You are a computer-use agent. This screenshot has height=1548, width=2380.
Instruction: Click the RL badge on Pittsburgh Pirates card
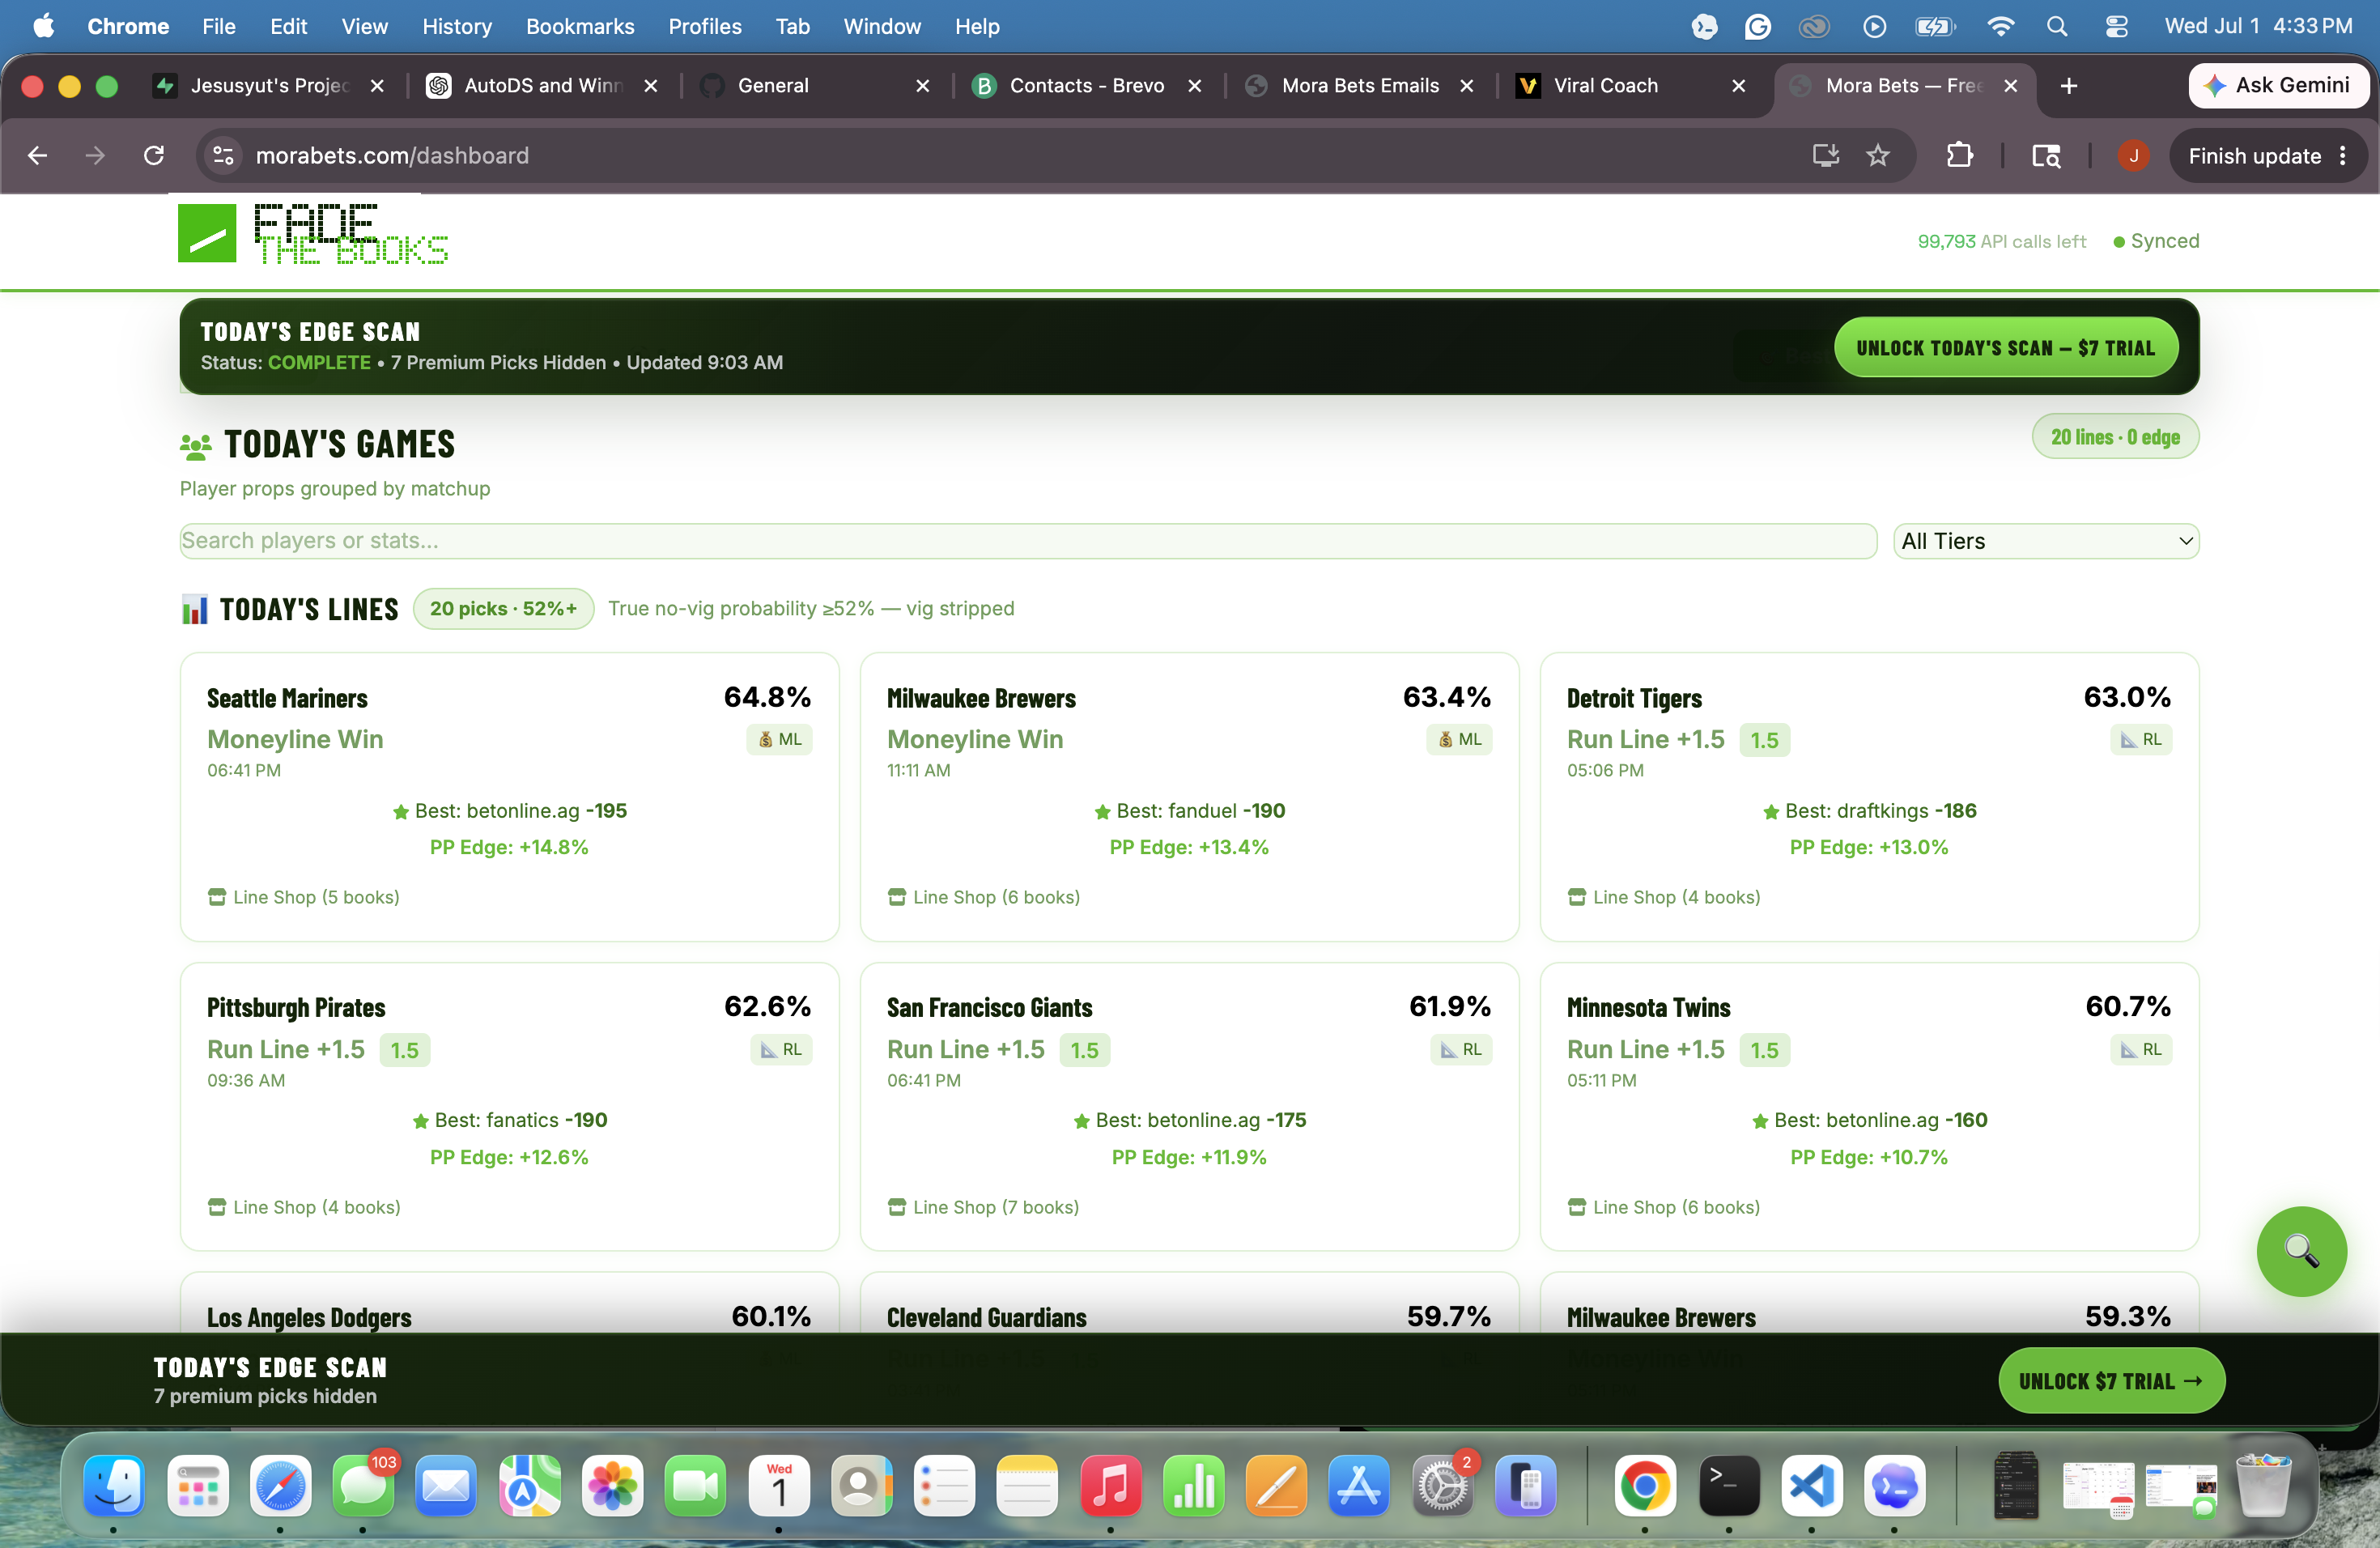pos(781,1050)
